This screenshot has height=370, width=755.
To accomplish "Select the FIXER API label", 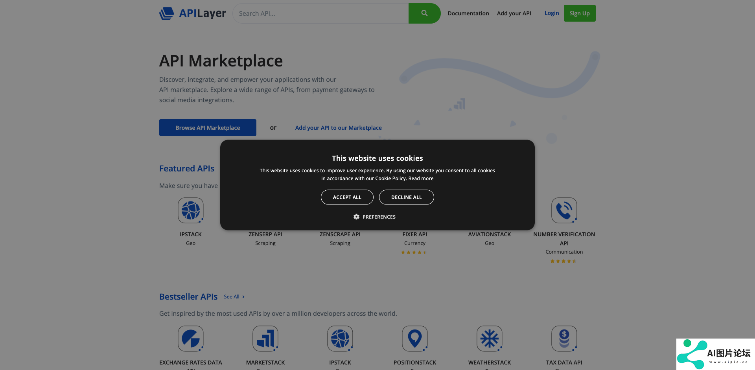I will coord(415,234).
